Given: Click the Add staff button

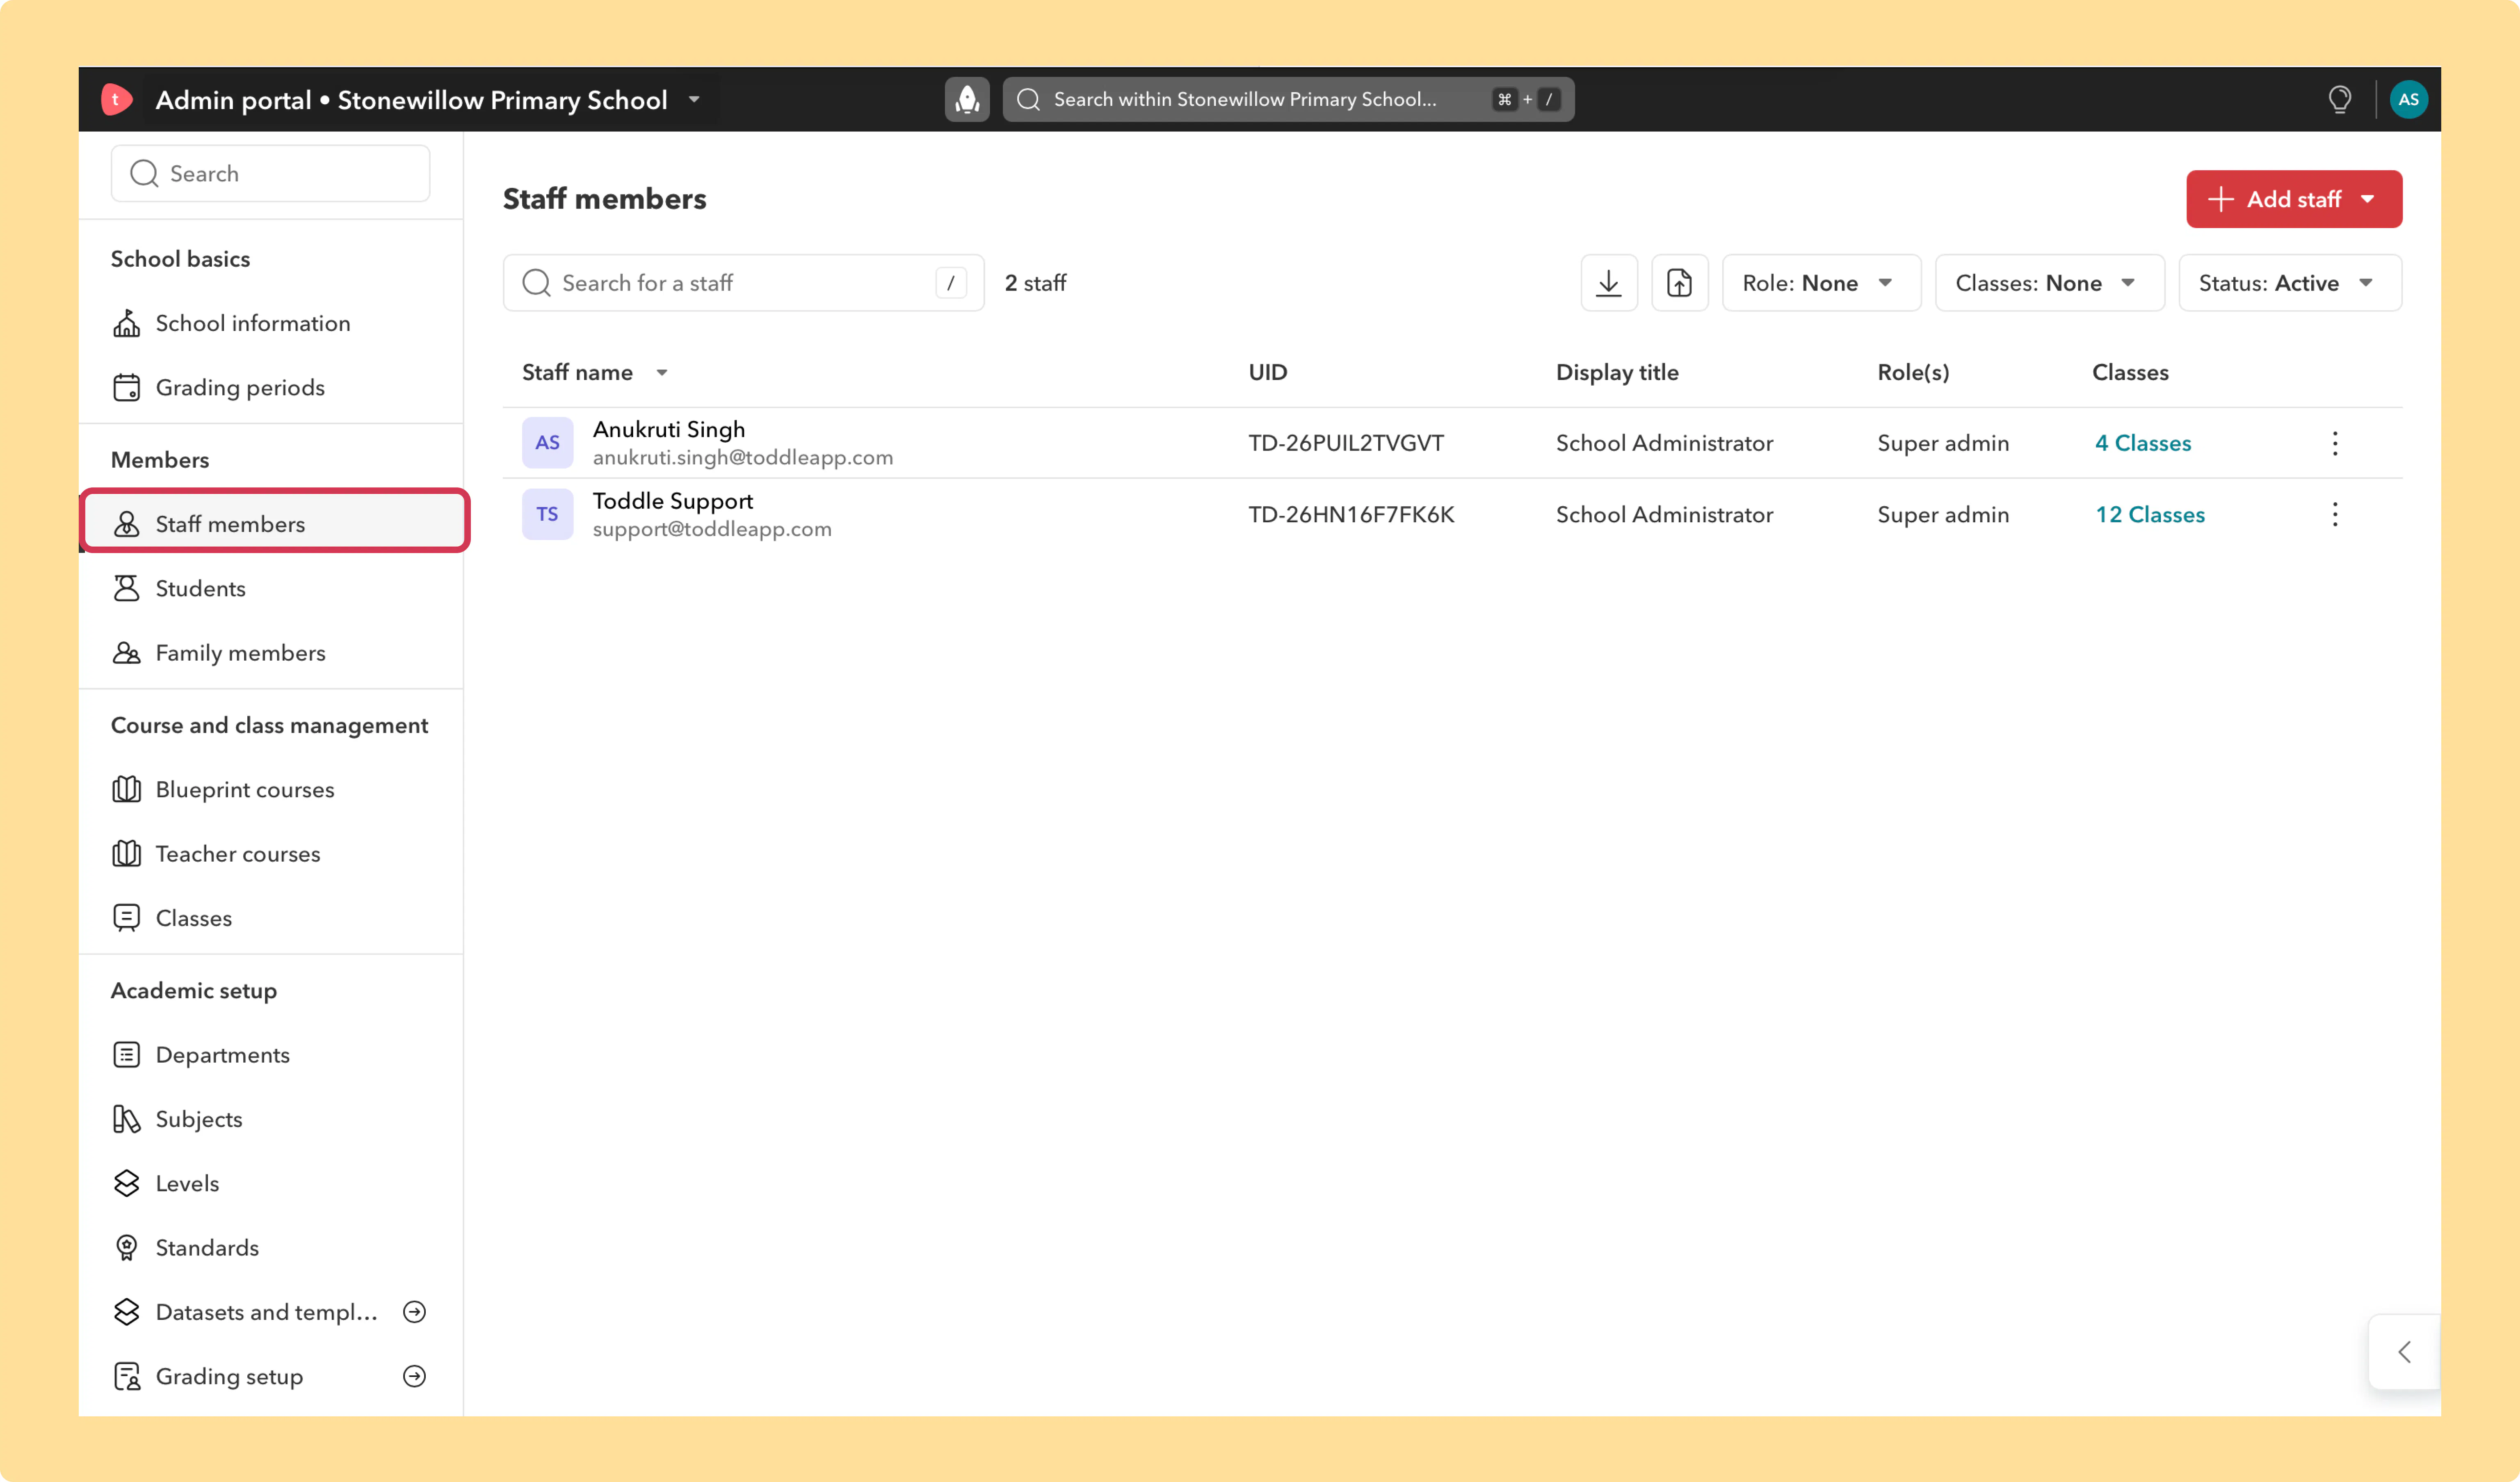Looking at the screenshot, I should (x=2293, y=199).
